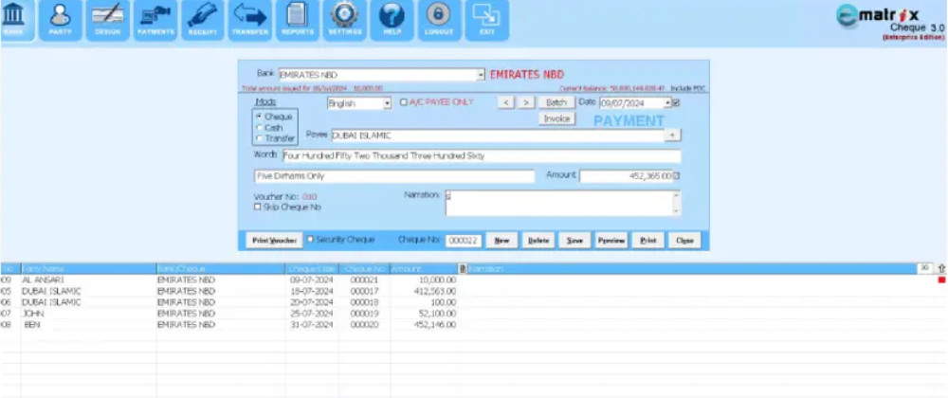Viewport: 948px width, 398px height.
Task: Click the rows count box showing 30
Action: tap(925, 267)
